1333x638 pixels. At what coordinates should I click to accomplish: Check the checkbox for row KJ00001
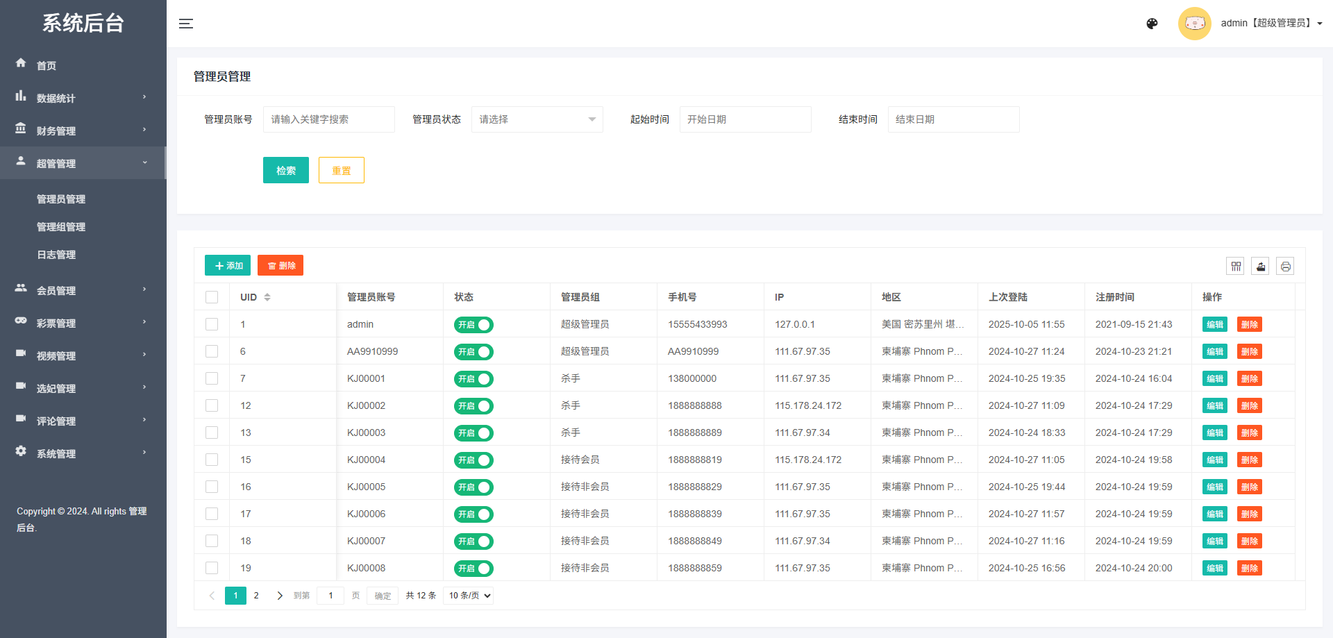pos(212,378)
